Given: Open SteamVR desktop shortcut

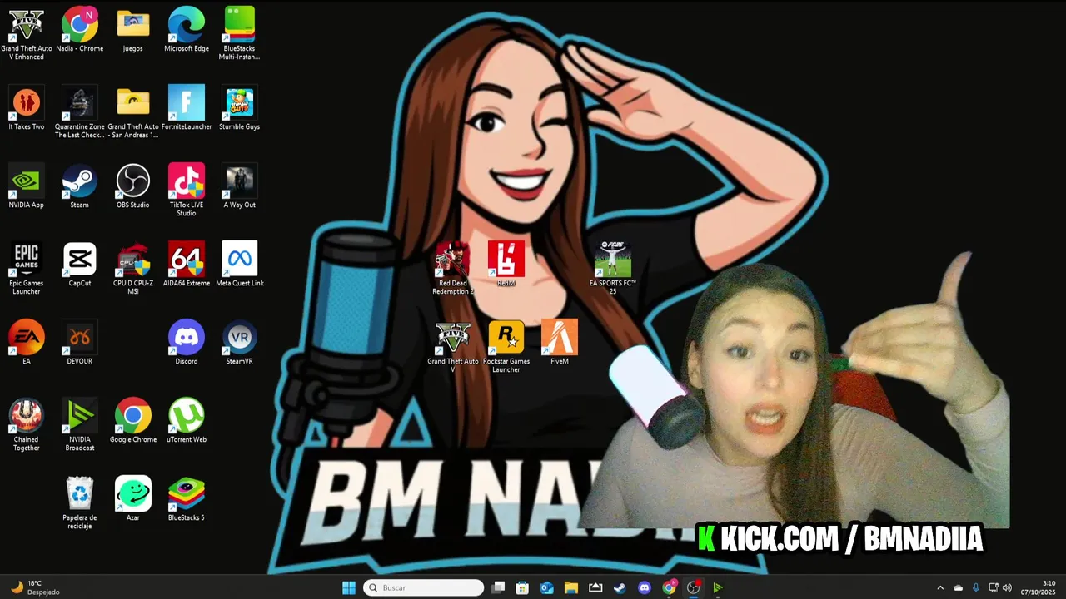Looking at the screenshot, I should [x=240, y=343].
